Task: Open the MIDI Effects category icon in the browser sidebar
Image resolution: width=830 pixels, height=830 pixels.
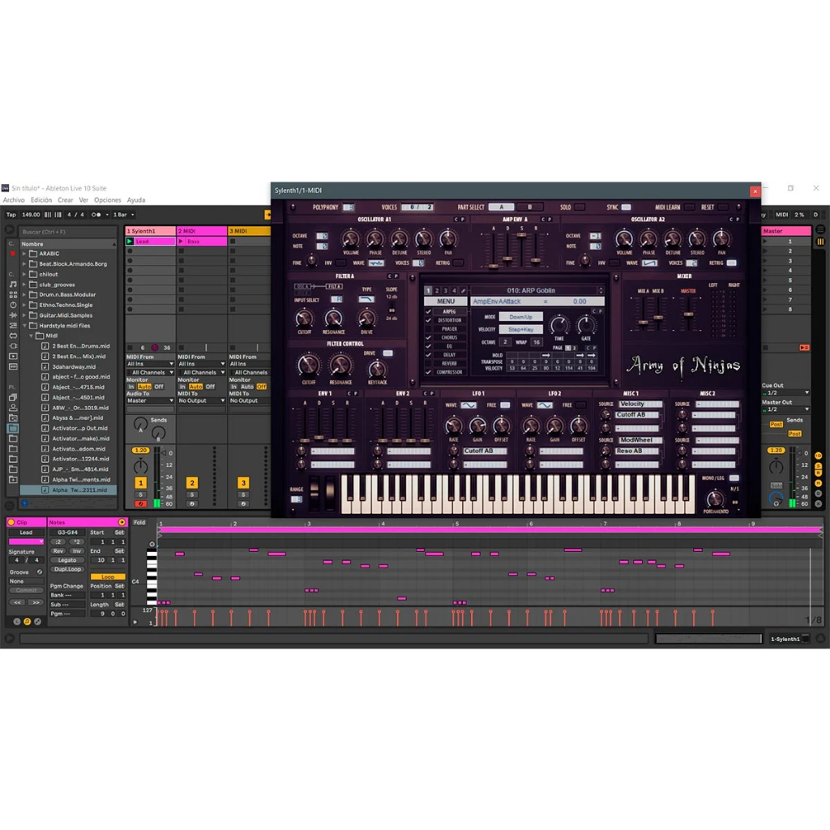Action: 13,326
